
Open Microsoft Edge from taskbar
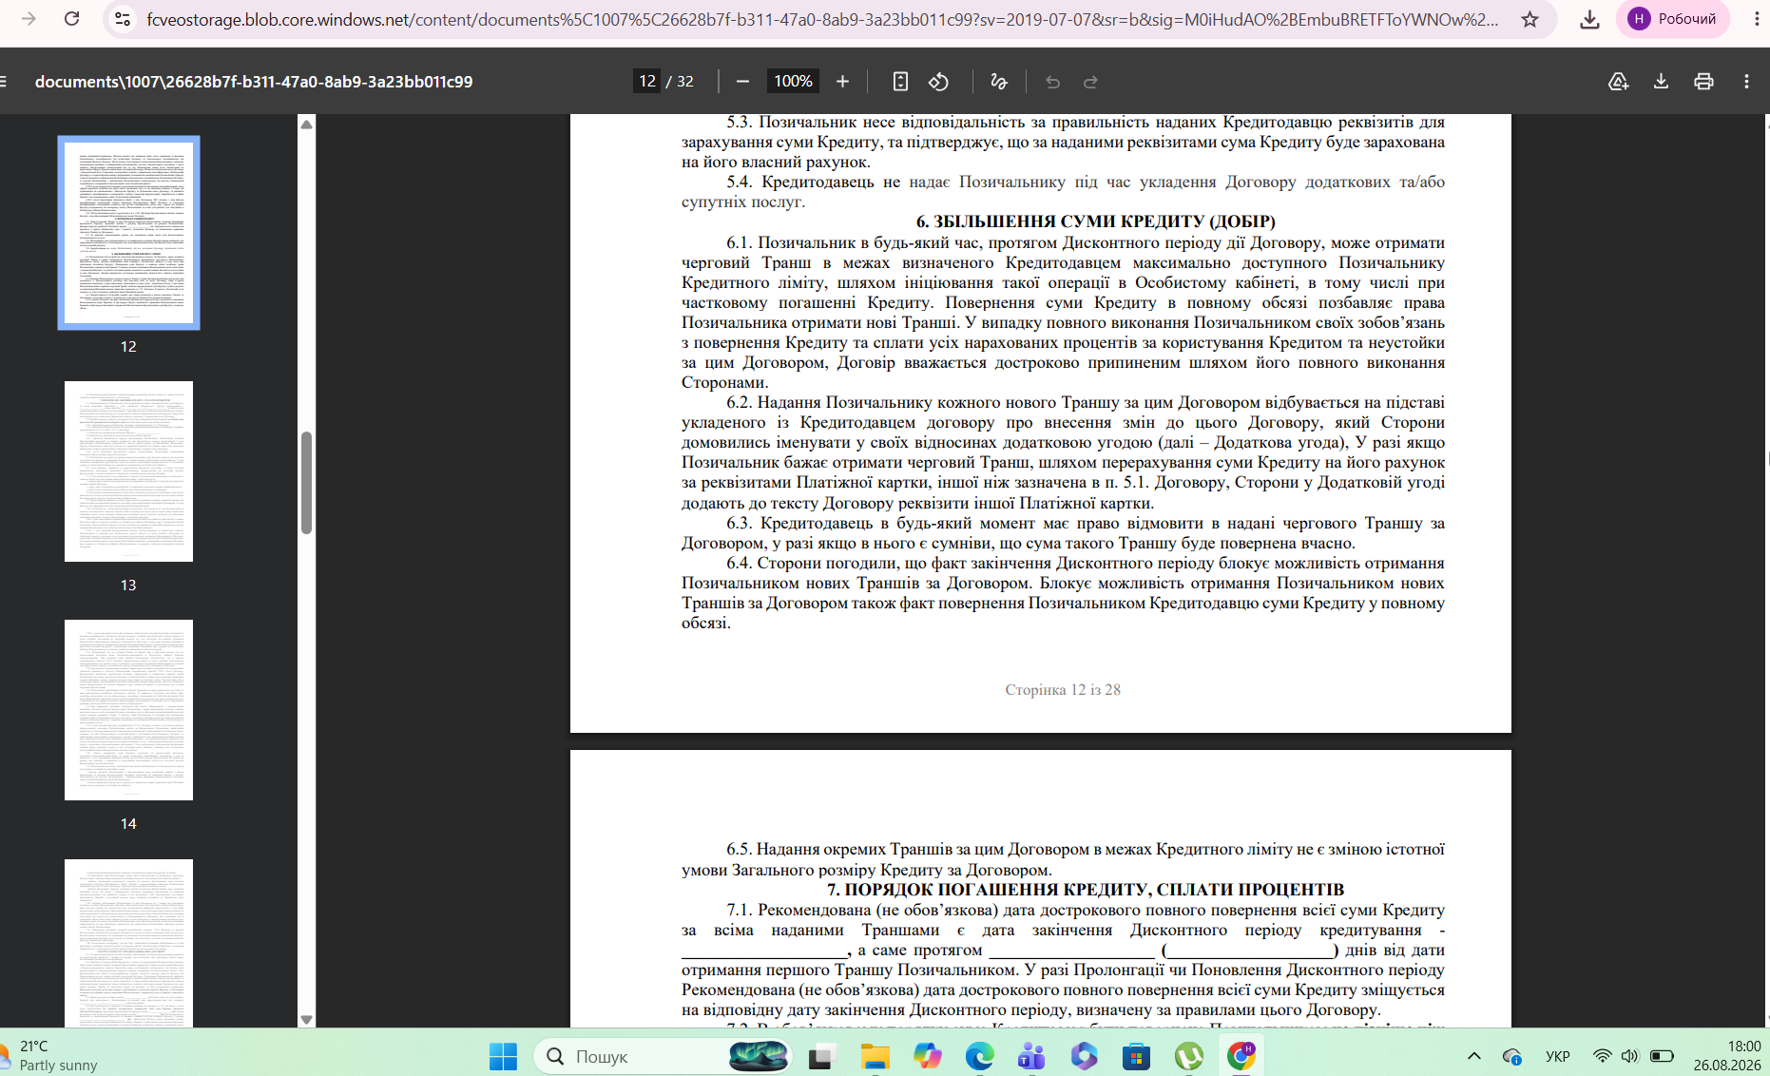pyautogui.click(x=979, y=1056)
